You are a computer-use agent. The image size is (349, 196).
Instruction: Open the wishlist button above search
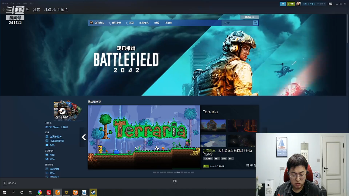249,17
